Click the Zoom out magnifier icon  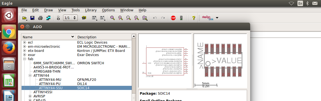(129, 18)
